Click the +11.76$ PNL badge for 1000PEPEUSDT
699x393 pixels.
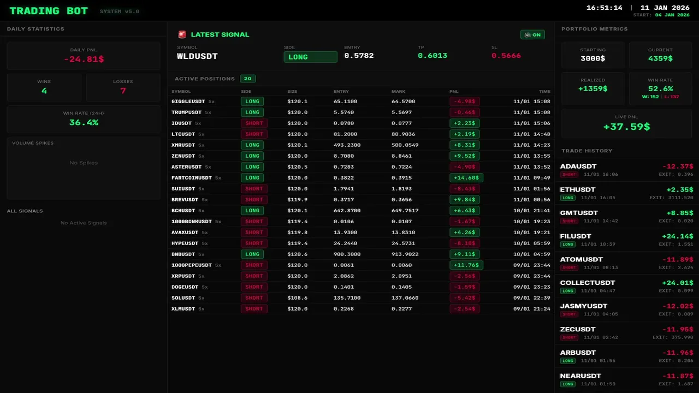466,265
